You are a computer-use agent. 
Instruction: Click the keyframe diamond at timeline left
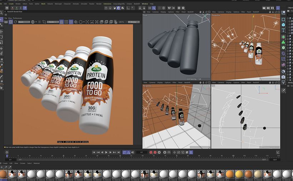point(7,152)
